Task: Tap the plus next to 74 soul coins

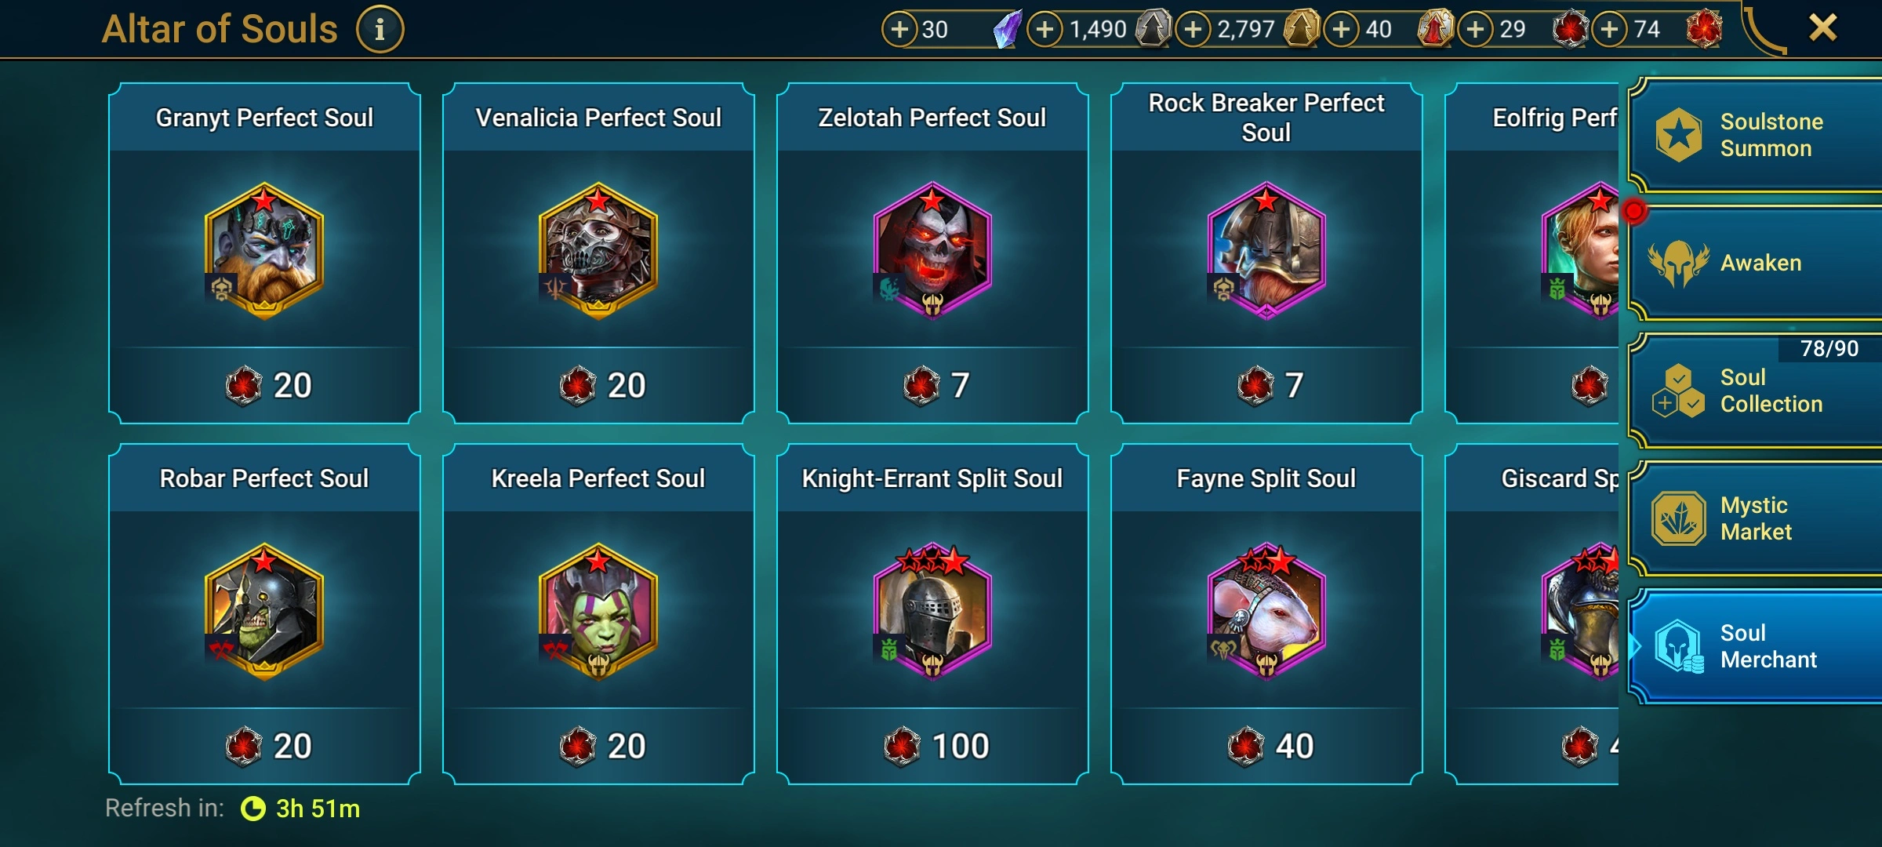Action: click(1610, 30)
